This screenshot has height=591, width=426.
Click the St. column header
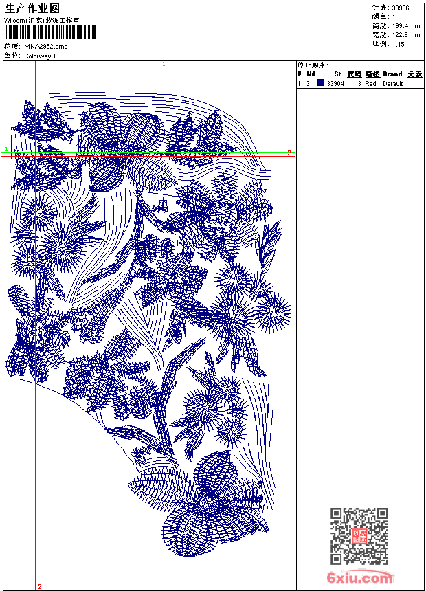[339, 74]
